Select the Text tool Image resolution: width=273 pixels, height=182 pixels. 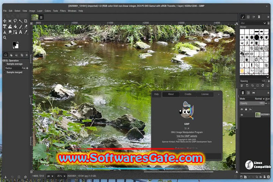click(x=20, y=32)
